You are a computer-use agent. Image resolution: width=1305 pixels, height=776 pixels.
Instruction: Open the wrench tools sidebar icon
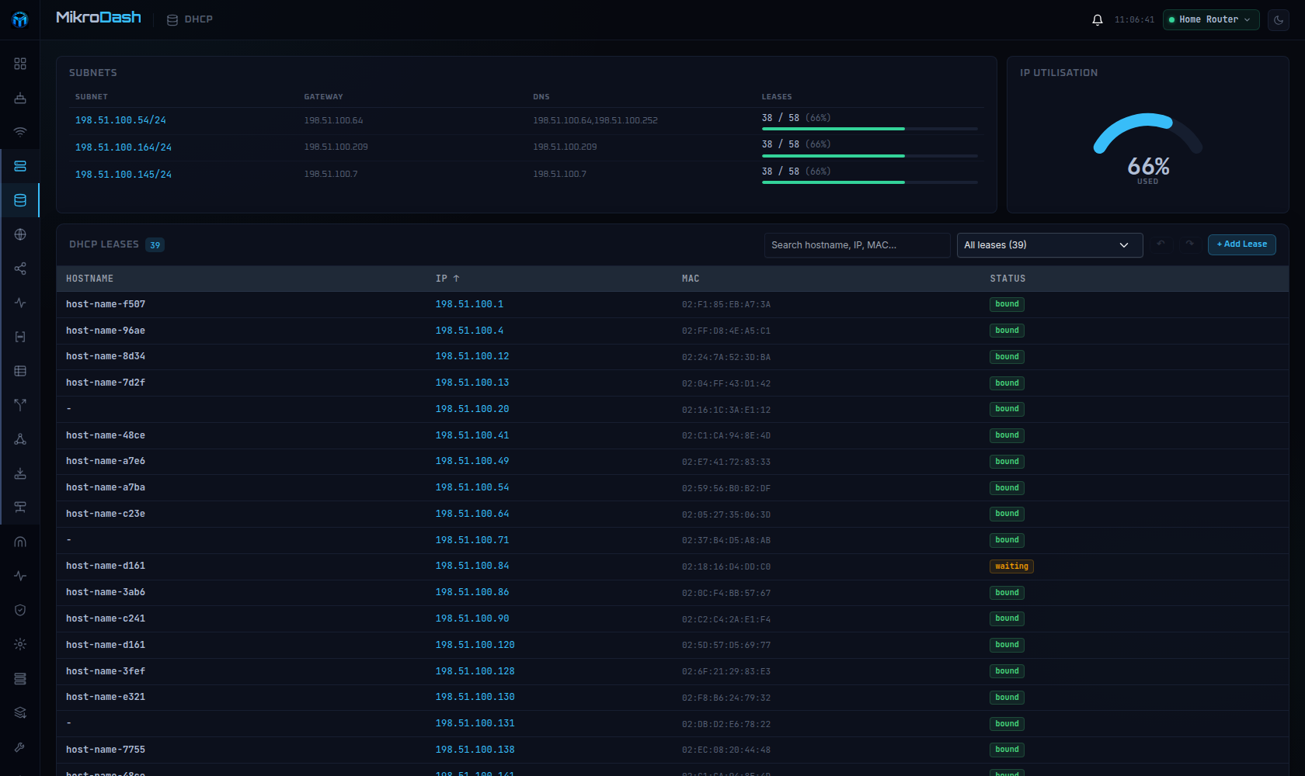(20, 747)
